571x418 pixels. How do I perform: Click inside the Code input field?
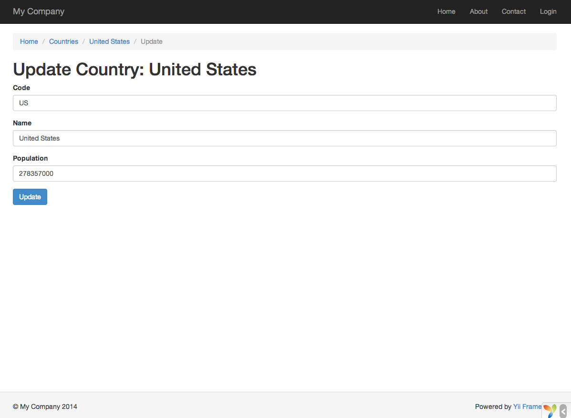(284, 103)
